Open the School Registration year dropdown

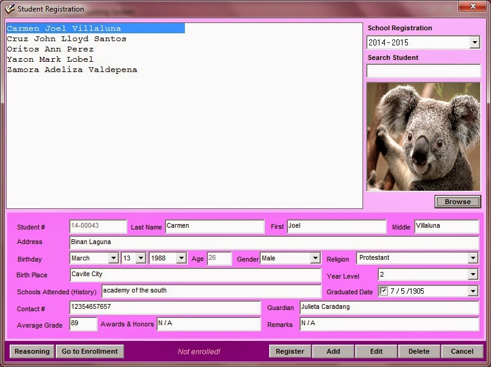pos(475,42)
